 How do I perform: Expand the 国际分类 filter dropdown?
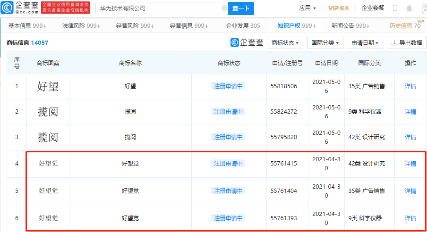coord(325,43)
